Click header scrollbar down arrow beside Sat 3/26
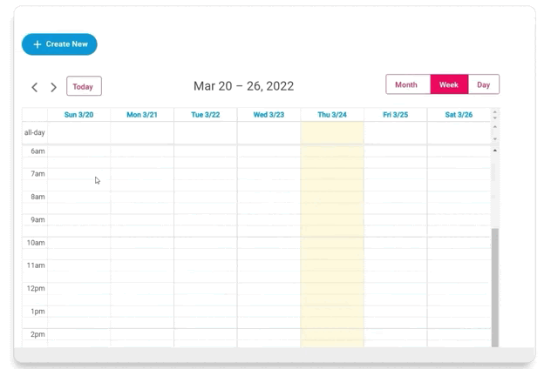The width and height of the screenshot is (551, 369). (x=495, y=117)
